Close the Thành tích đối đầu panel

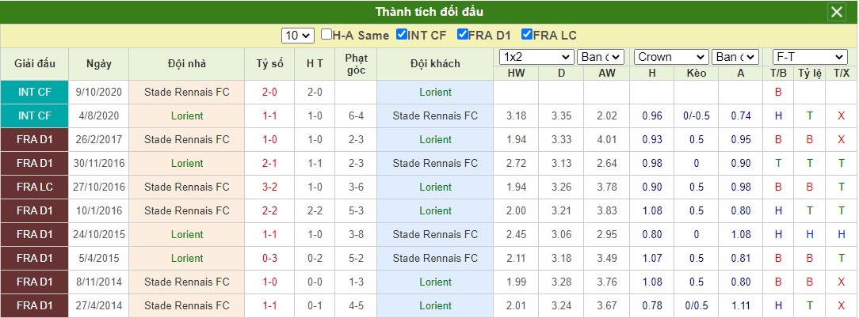(837, 12)
